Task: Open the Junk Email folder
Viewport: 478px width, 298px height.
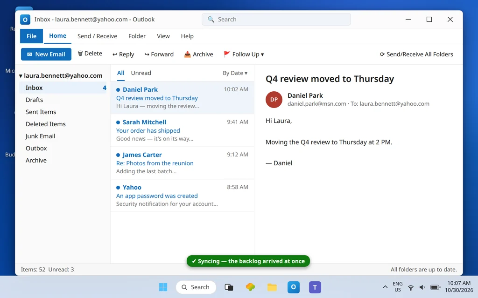Action: [63, 136]
